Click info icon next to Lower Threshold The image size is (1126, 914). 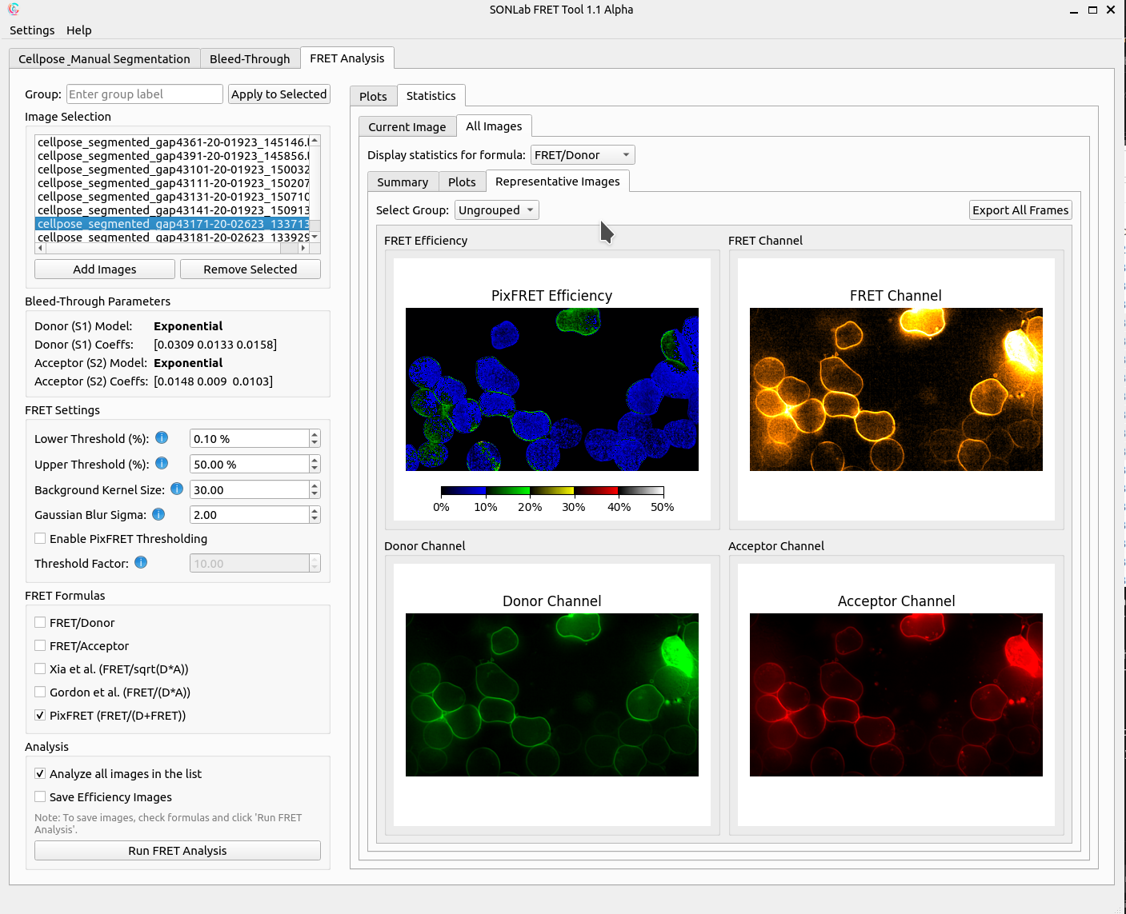pyautogui.click(x=162, y=437)
